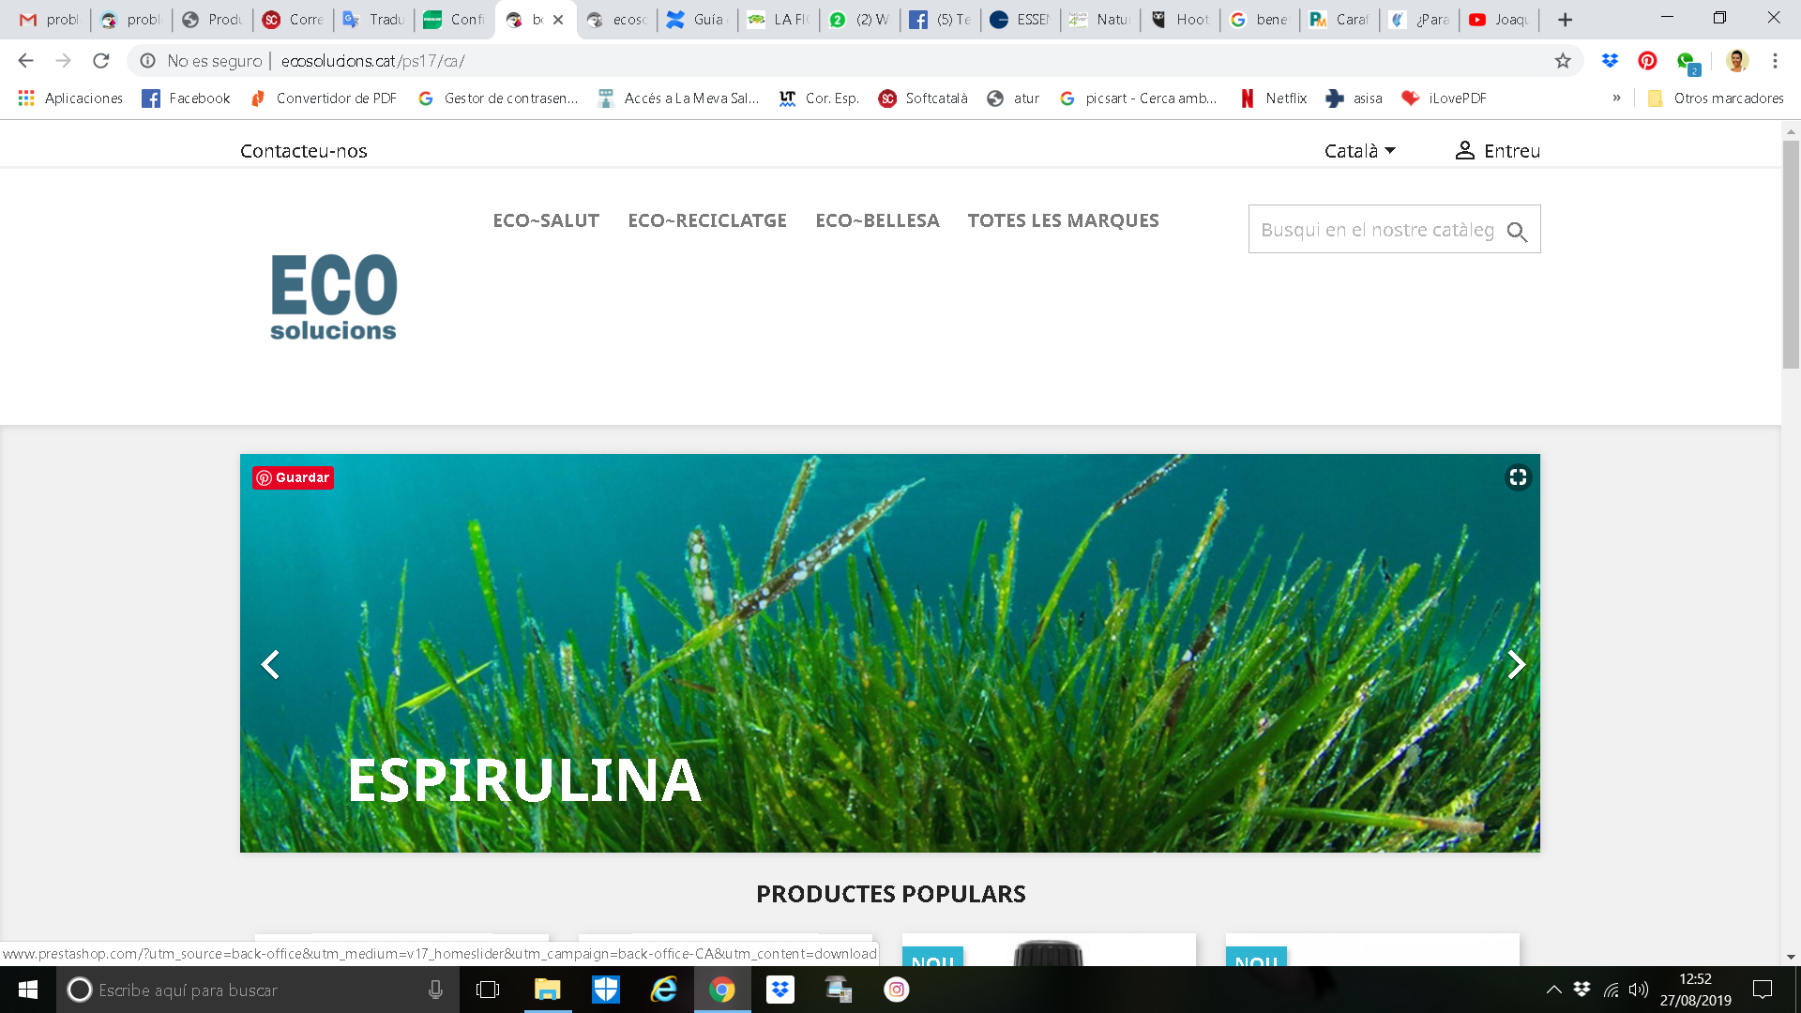This screenshot has width=1801, height=1013.
Task: Show the next slide with the right arrow
Action: point(1516,664)
